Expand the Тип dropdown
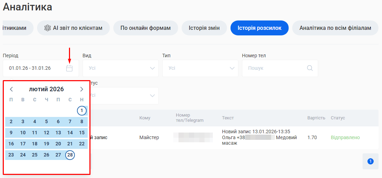This screenshot has width=382, height=178. point(200,68)
